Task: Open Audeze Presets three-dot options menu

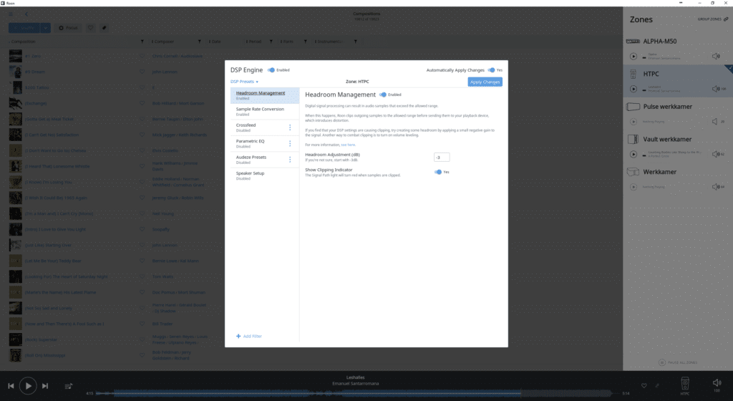Action: 290,160
